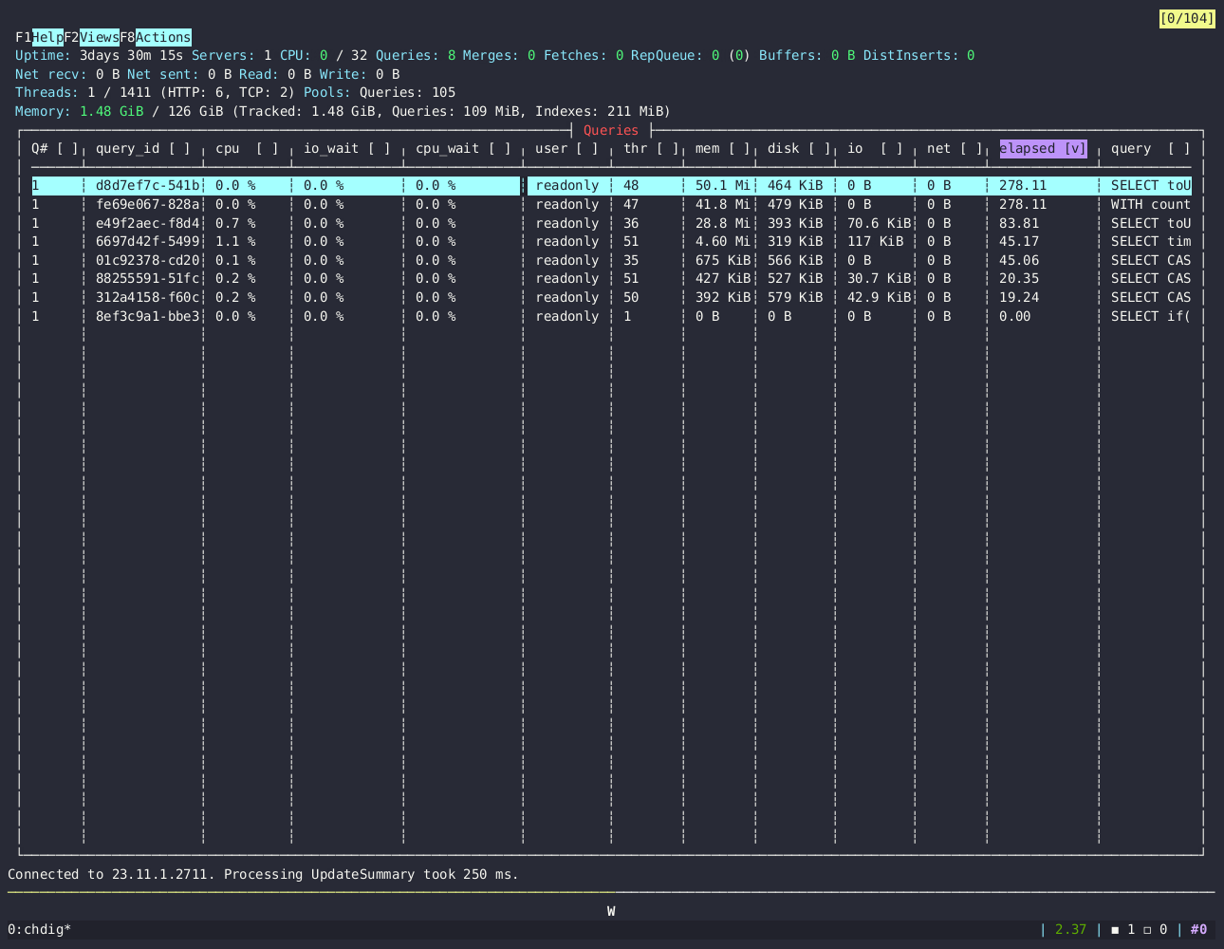Click the 4.60 Mi memory cell
1224x949 pixels.
click(x=723, y=241)
